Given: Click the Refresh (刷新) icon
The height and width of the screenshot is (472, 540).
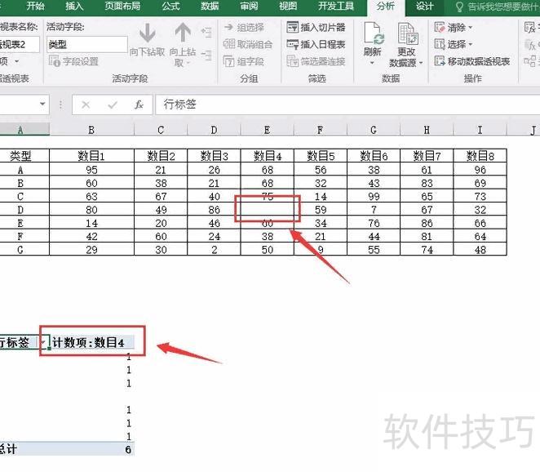Looking at the screenshot, I should [373, 33].
